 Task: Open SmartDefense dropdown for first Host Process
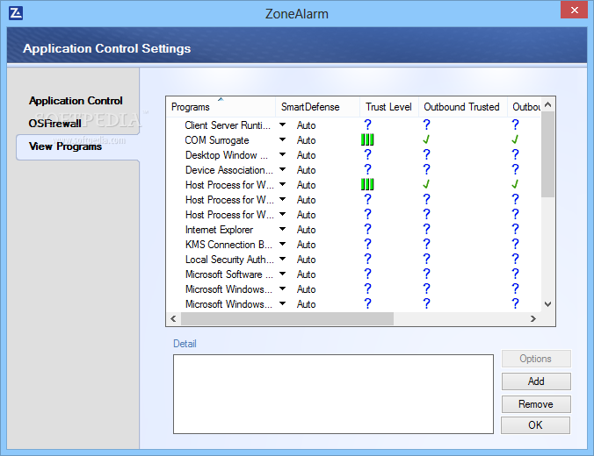pos(282,184)
